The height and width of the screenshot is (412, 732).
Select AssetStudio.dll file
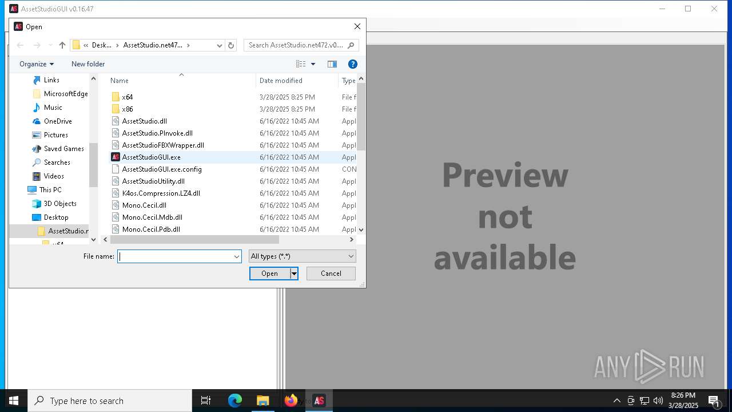pyautogui.click(x=144, y=121)
